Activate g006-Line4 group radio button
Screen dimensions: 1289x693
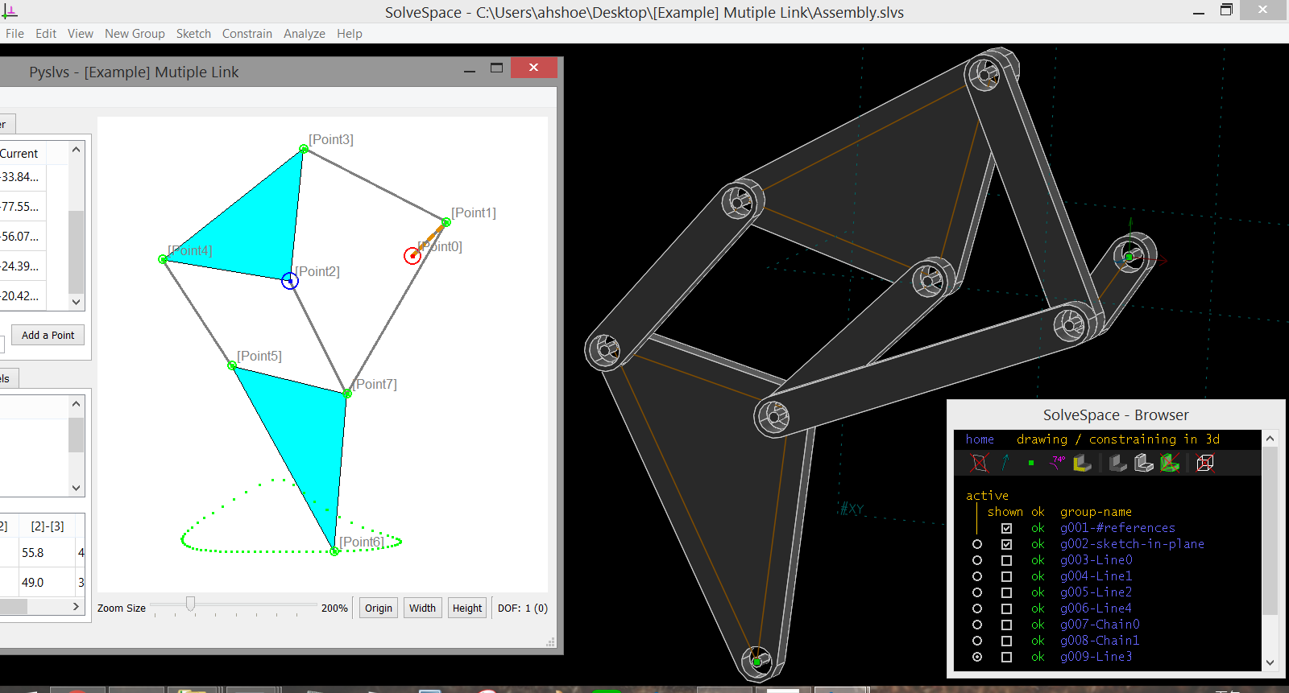[977, 608]
